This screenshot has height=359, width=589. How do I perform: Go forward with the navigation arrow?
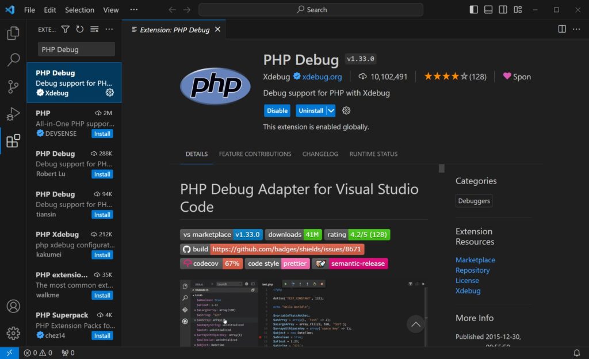[187, 10]
